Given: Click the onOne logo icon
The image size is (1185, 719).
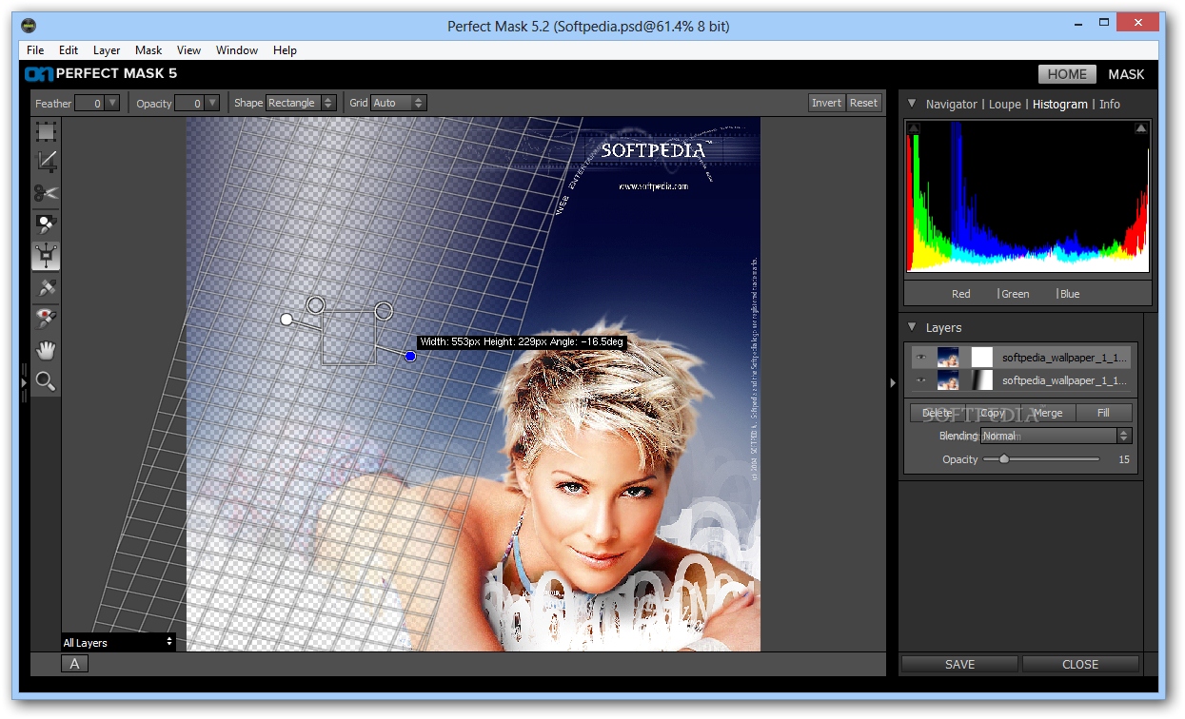Looking at the screenshot, I should [x=38, y=73].
